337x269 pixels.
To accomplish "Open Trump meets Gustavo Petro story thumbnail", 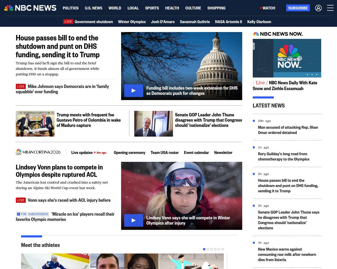I will tap(35, 124).
